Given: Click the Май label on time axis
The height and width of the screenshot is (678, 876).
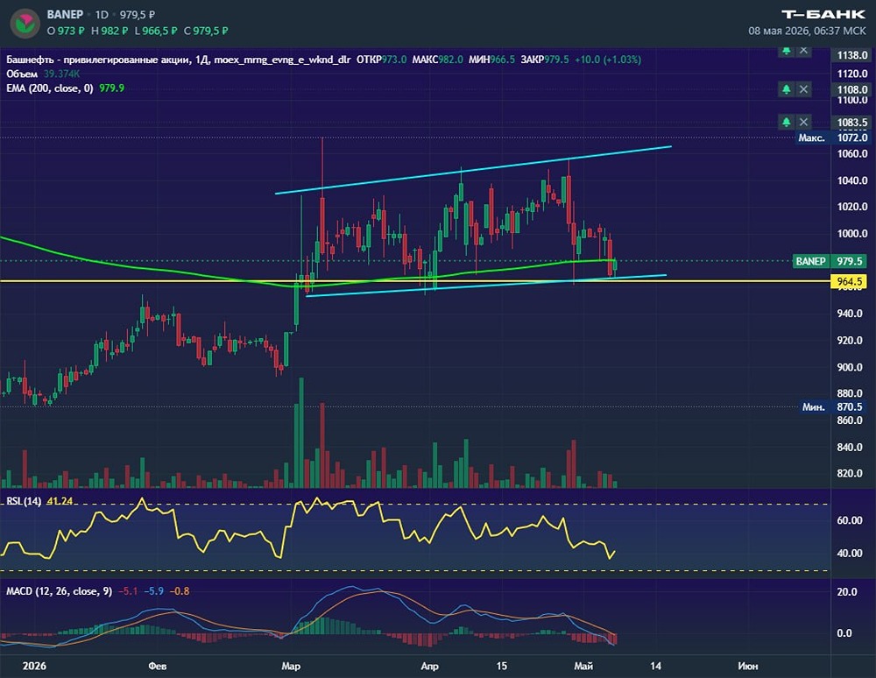Looking at the screenshot, I should pos(583,666).
